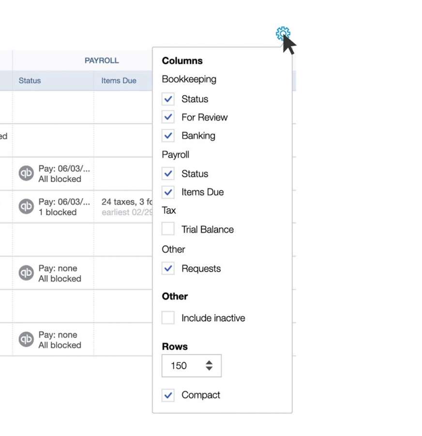This screenshot has height=436, width=422.
Task: Uncheck the Requests column checkbox
Action: pyautogui.click(x=168, y=268)
